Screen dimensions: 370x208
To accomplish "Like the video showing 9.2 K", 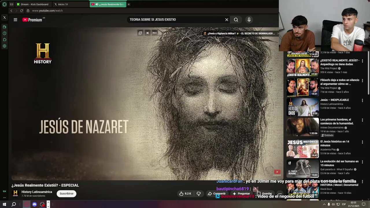I will coord(185,194).
